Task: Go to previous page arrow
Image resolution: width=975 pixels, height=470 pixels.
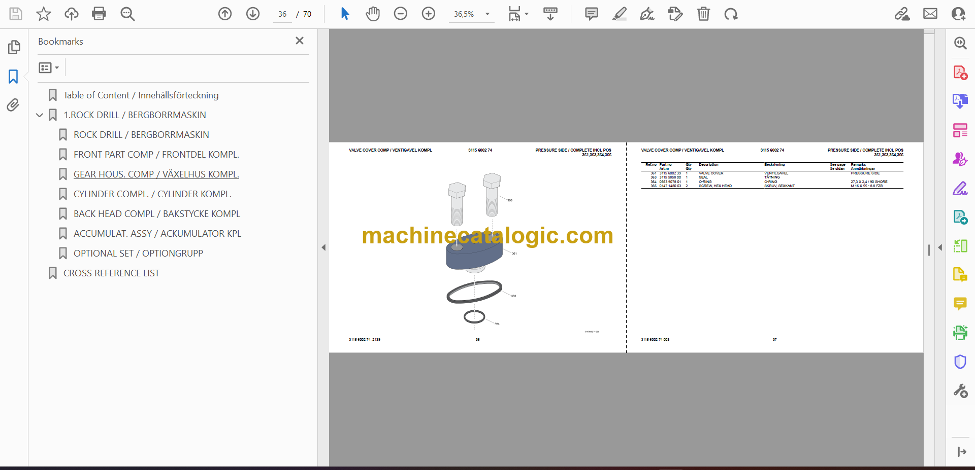Action: 225,14
